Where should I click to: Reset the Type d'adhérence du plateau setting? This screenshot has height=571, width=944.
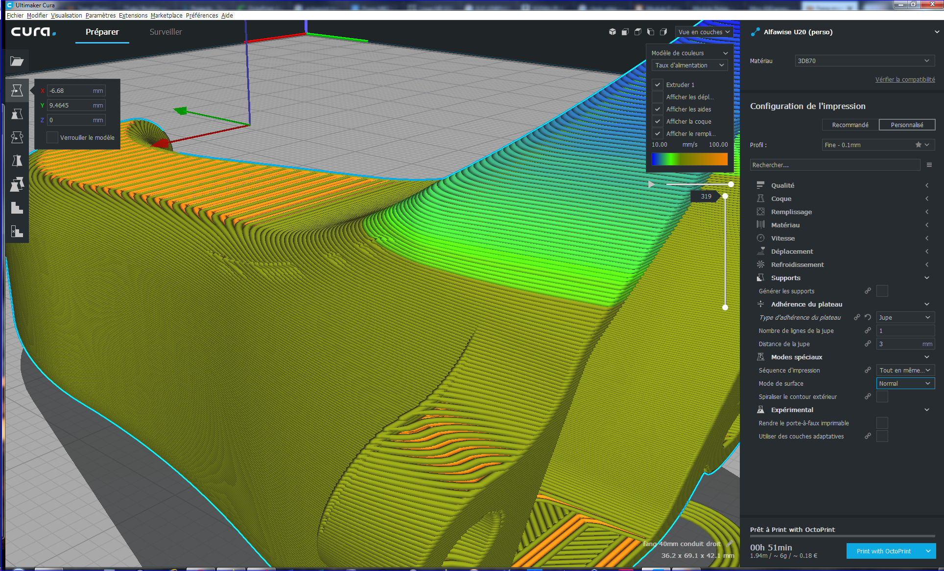pos(868,317)
